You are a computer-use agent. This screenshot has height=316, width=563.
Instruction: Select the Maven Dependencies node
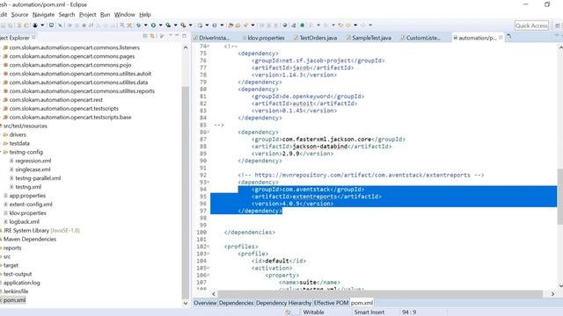pyautogui.click(x=30, y=239)
